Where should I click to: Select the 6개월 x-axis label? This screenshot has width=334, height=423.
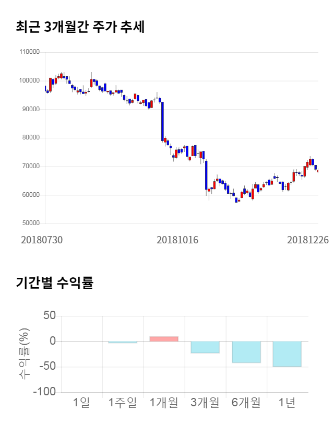pyautogui.click(x=246, y=403)
